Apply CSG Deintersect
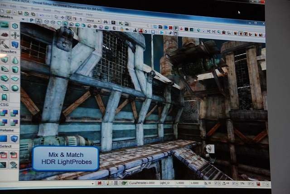 point(14,122)
